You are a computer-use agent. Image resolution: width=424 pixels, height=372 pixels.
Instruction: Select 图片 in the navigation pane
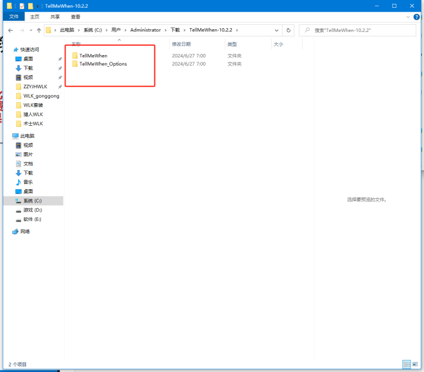pos(28,155)
